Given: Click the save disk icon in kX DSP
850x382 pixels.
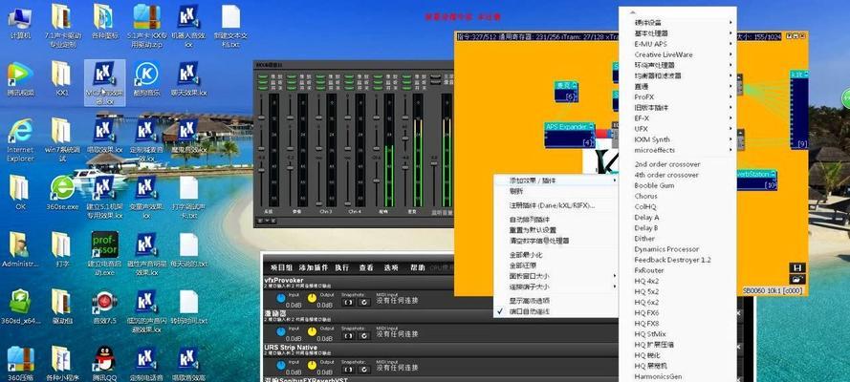Looking at the screenshot, I should click(796, 267).
